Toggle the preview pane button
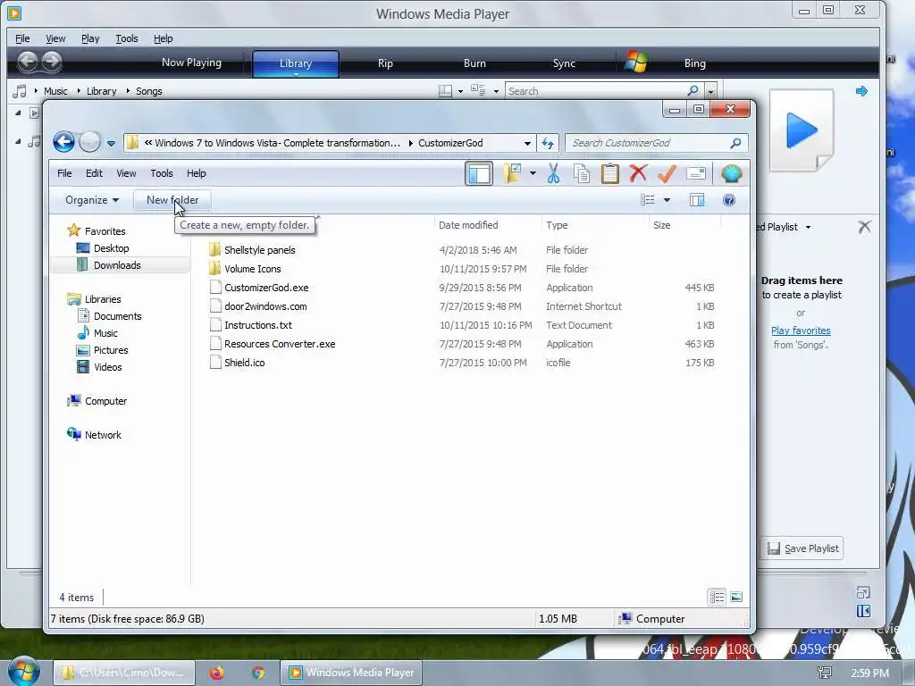This screenshot has height=686, width=915. click(x=697, y=200)
